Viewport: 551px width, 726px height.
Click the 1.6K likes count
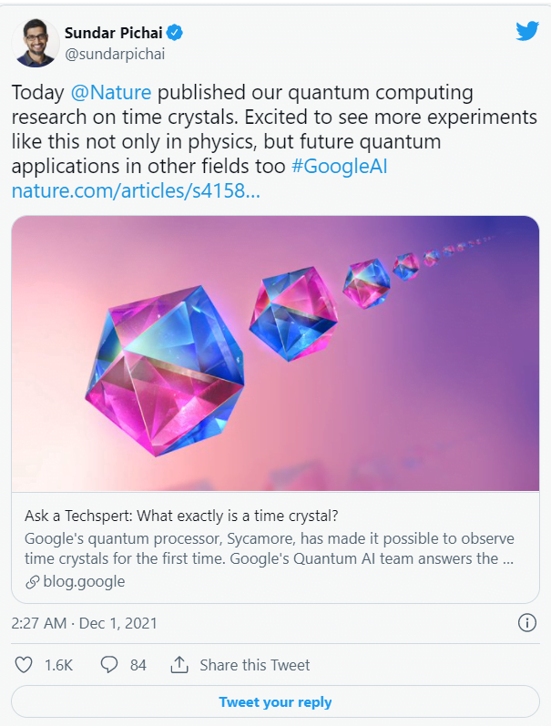pyautogui.click(x=59, y=665)
